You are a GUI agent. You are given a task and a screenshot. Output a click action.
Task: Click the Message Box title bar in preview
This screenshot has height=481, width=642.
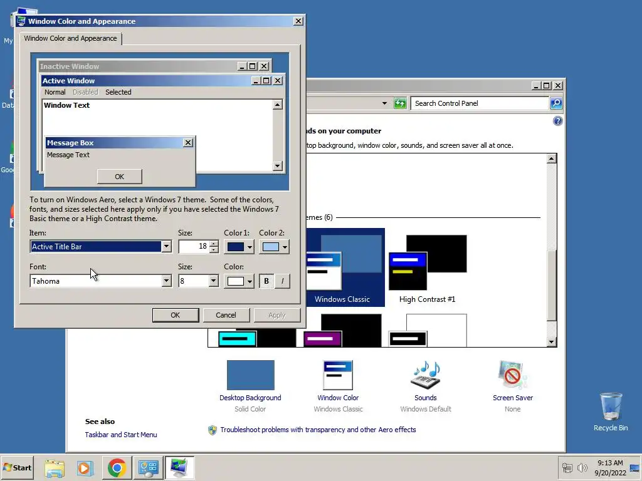(114, 143)
